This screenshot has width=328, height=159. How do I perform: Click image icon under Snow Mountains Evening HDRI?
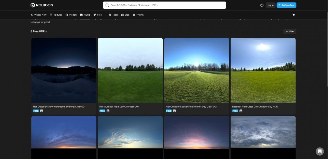pyautogui.click(x=42, y=111)
